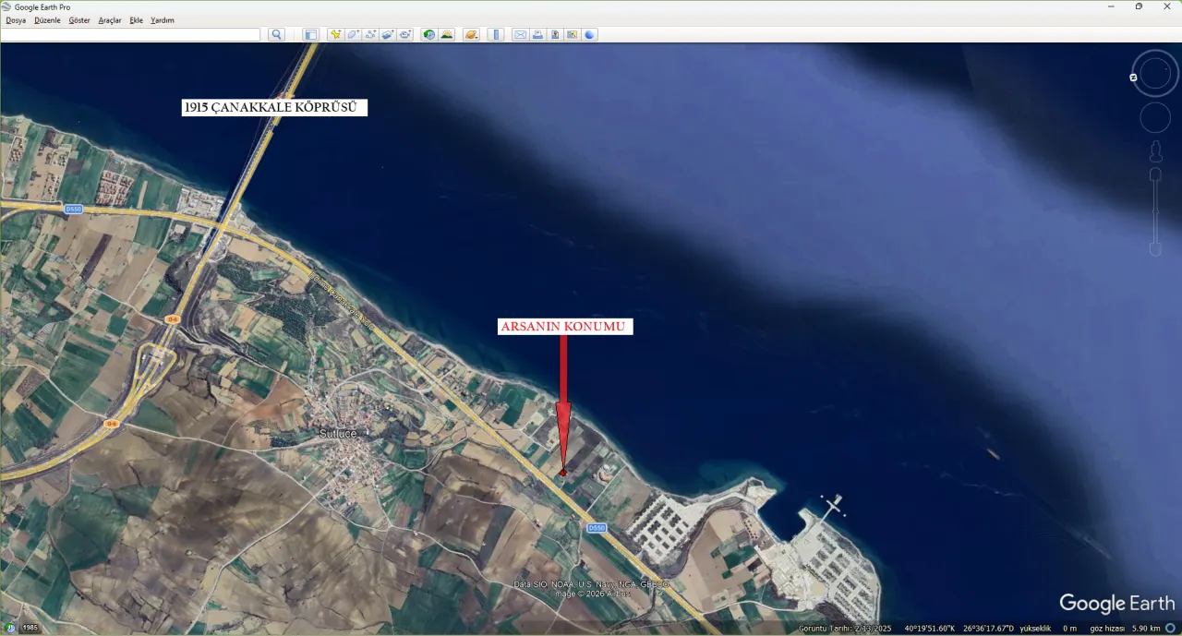Select the add polygon tool
Screen dimensions: 1182x636
353,35
